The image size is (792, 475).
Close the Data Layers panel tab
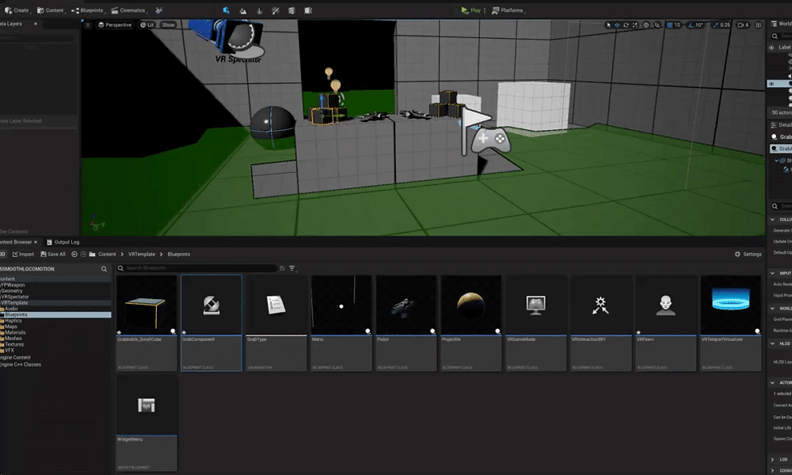pyautogui.click(x=36, y=23)
